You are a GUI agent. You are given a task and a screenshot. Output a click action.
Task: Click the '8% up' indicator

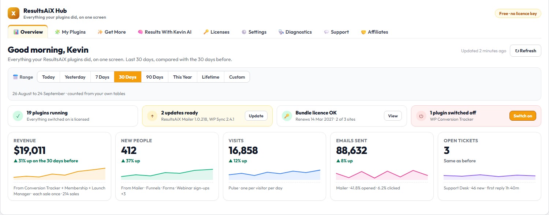(x=344, y=161)
